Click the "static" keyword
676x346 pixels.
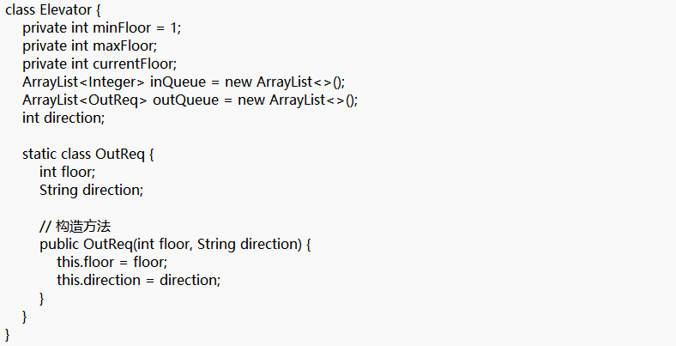pos(39,154)
